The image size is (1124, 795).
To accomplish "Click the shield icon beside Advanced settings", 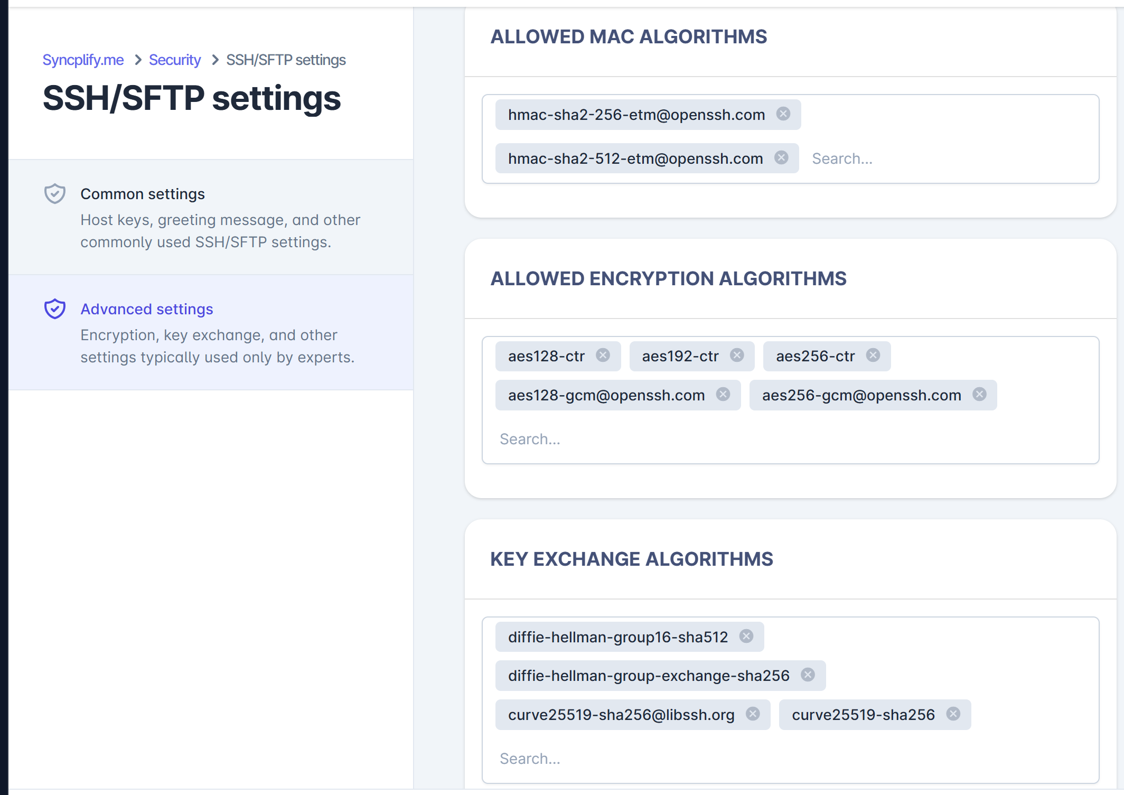I will [54, 308].
